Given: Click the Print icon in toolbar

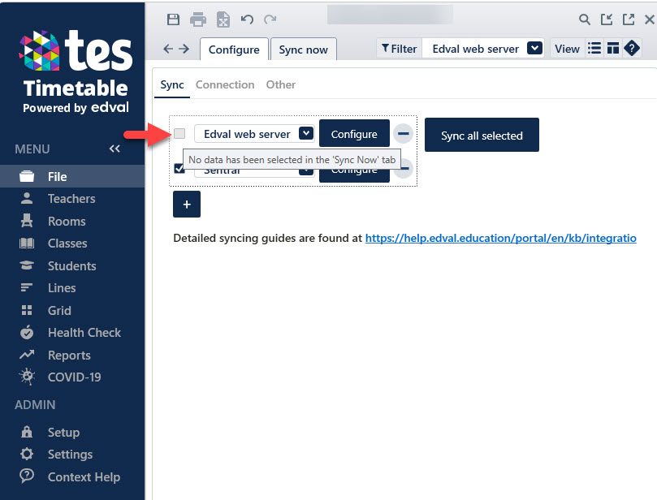Looking at the screenshot, I should point(198,19).
